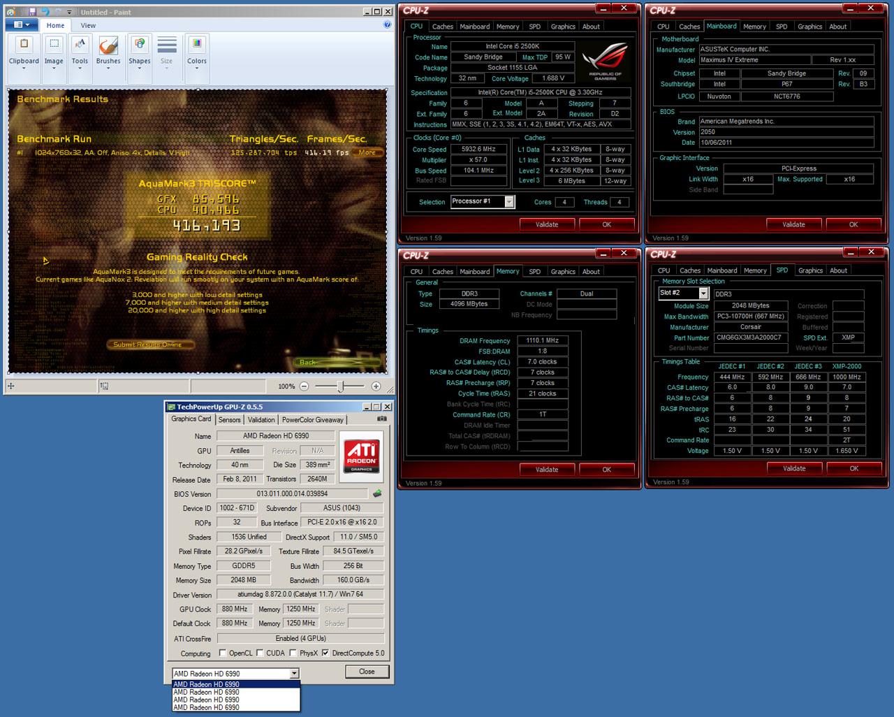Click the GPU-Z title bar application icon

pos(170,407)
